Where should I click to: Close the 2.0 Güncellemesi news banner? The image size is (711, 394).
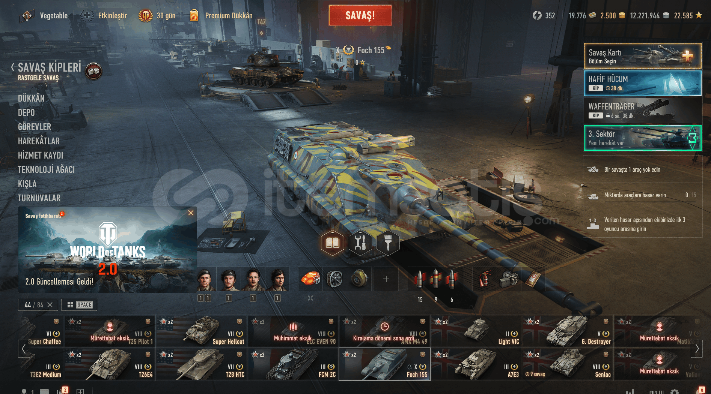(191, 213)
